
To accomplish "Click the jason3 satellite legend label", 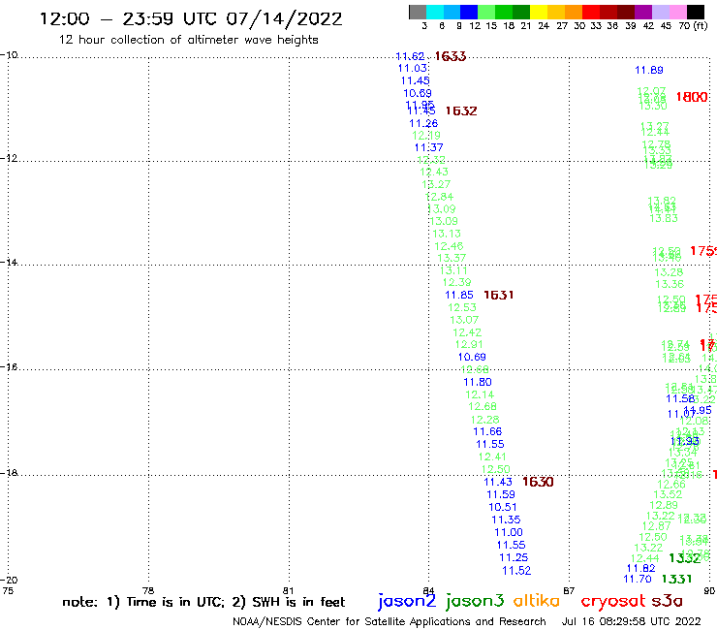I will (x=474, y=601).
